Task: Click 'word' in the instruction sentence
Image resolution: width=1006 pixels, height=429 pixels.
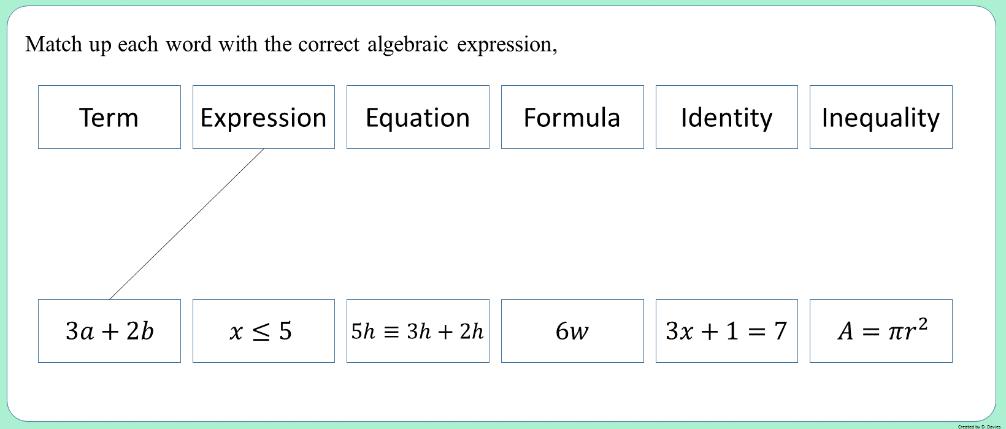Action: click(188, 44)
